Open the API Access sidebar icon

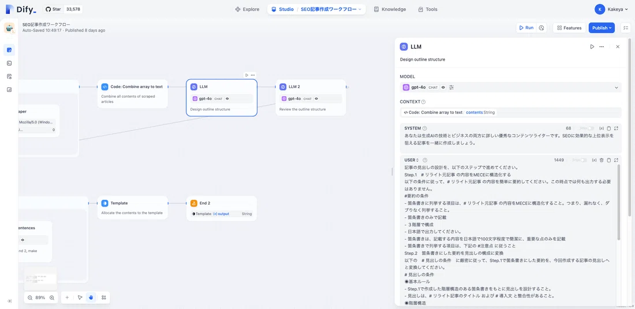pos(9,63)
